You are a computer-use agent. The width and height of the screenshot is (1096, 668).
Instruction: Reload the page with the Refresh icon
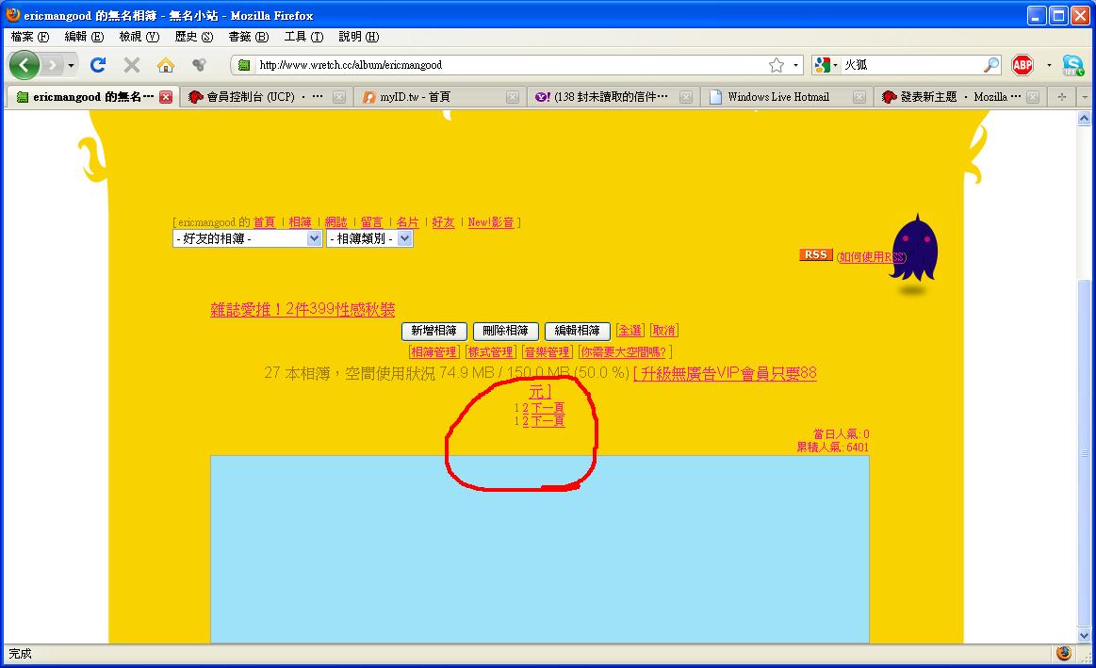coord(98,65)
